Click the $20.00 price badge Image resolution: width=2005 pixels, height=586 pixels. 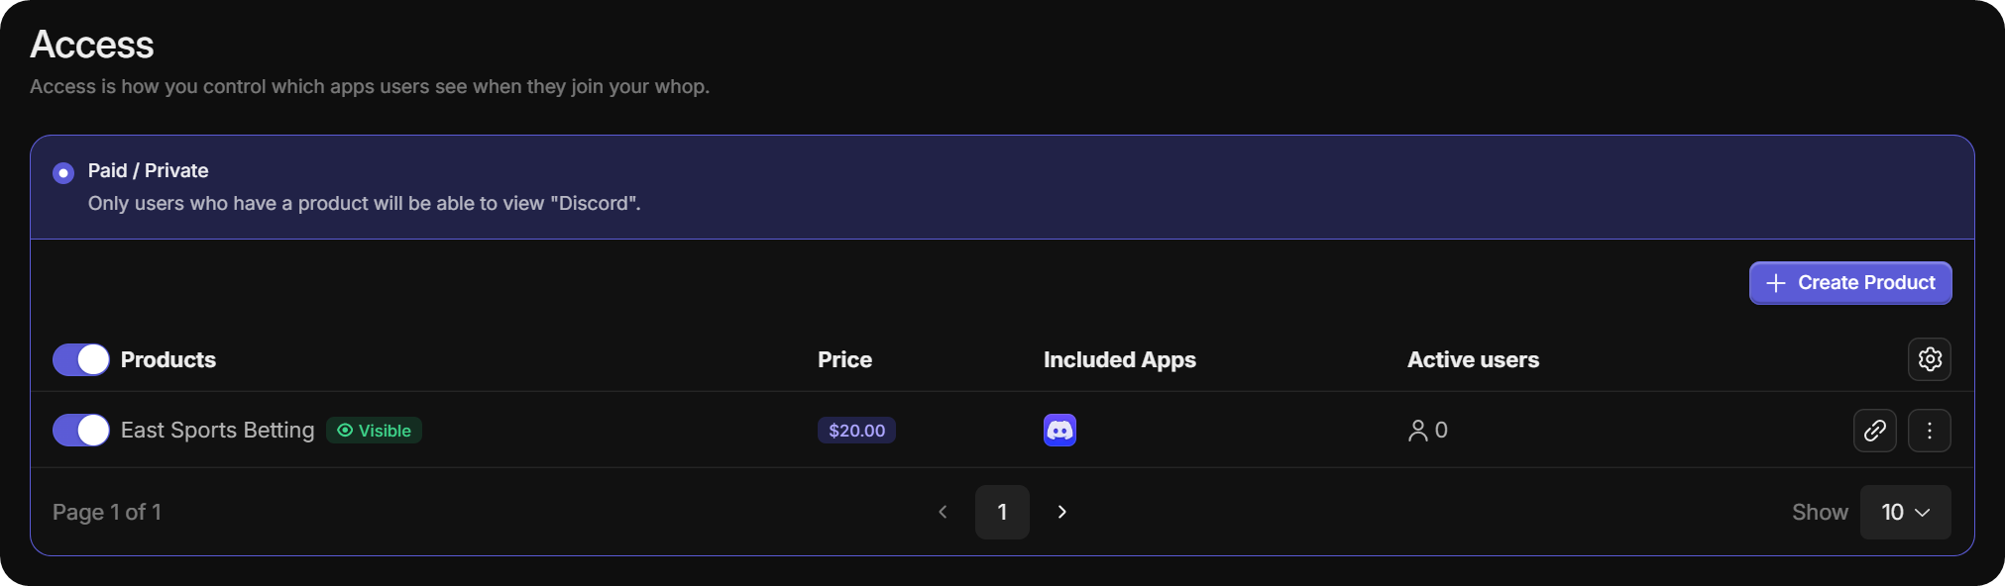pyautogui.click(x=855, y=431)
